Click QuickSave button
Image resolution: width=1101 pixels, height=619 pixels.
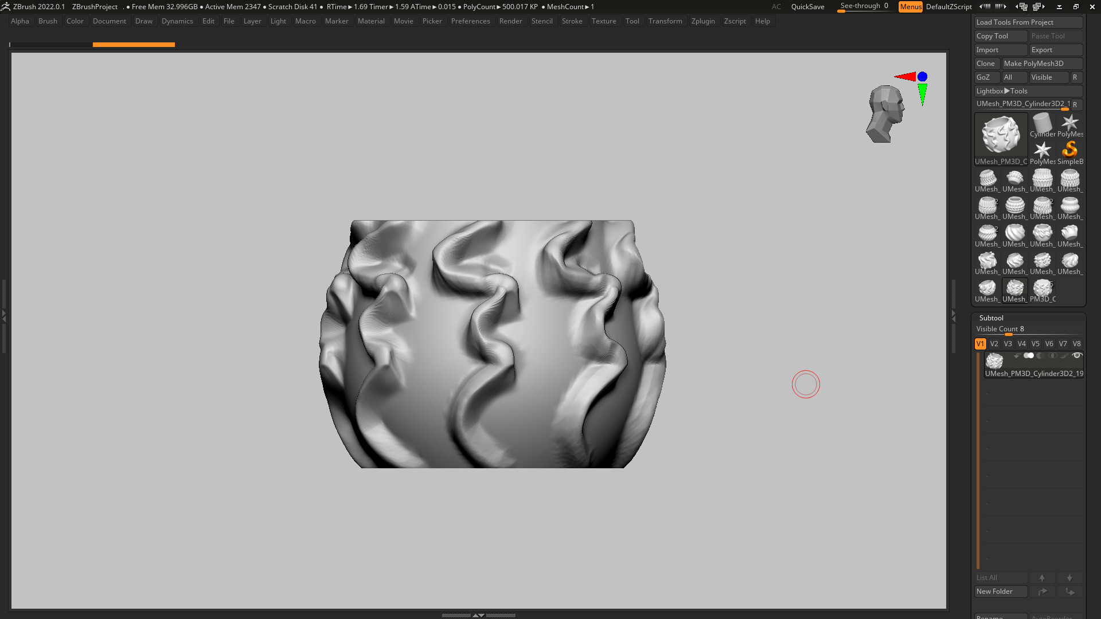[x=807, y=7]
